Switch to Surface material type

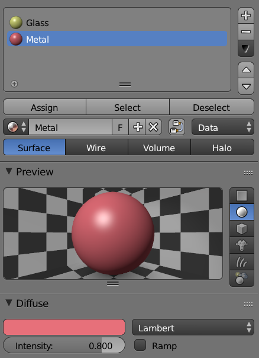34,148
